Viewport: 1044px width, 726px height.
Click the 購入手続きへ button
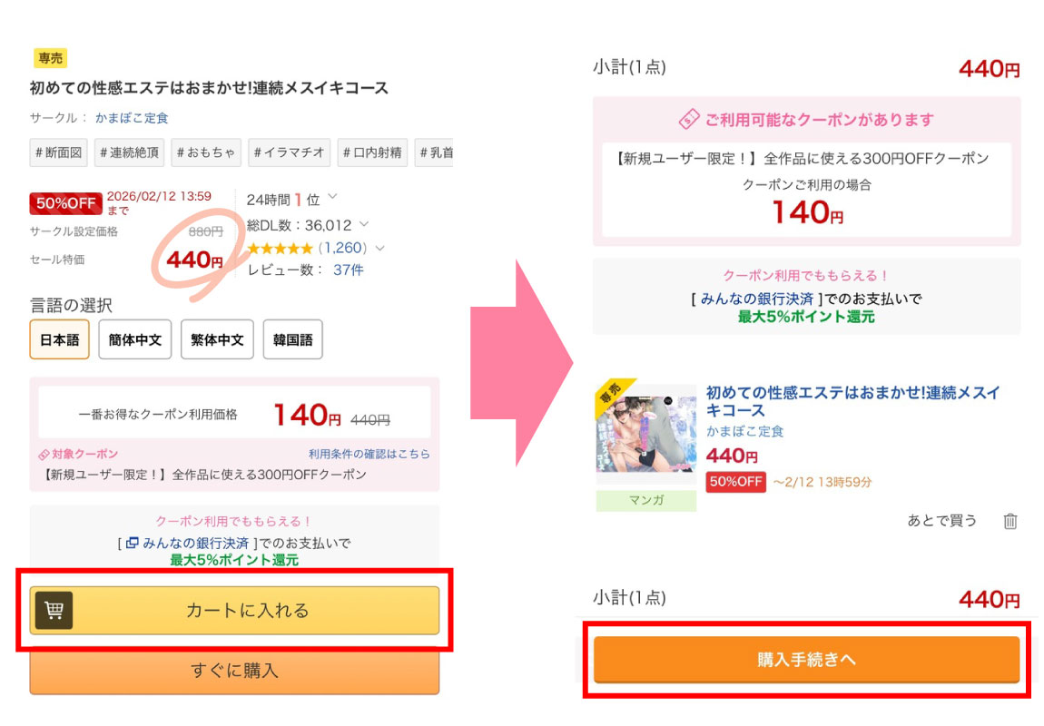click(x=806, y=660)
